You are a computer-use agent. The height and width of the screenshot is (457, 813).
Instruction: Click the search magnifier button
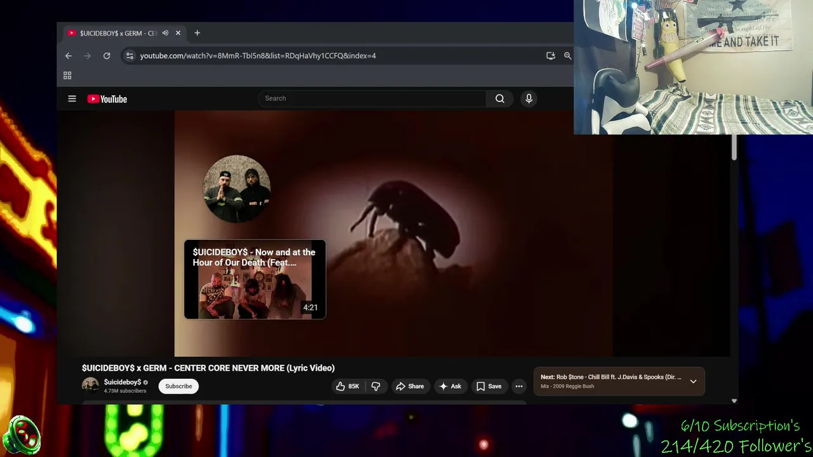500,98
